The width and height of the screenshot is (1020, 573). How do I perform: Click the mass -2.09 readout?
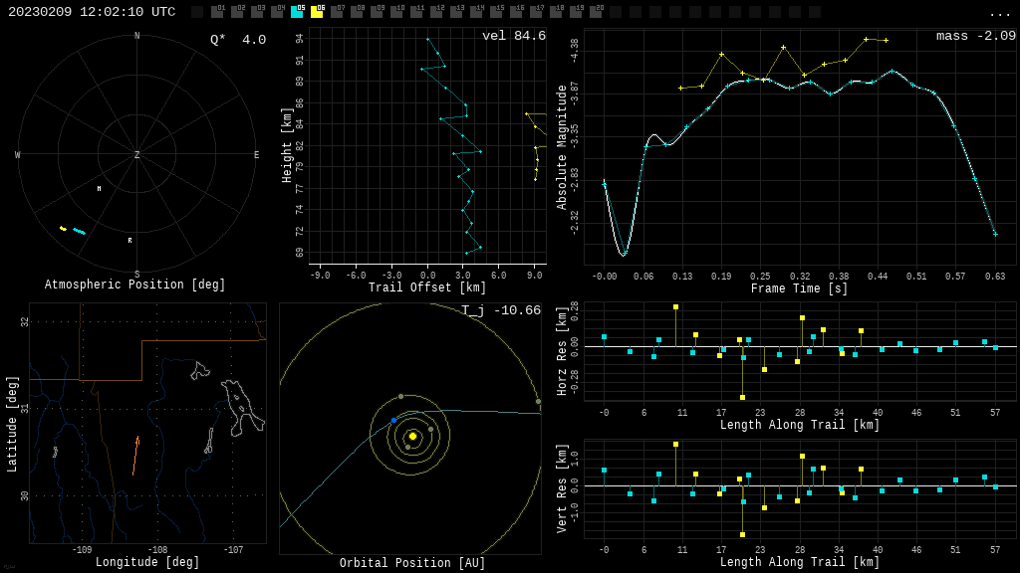click(975, 37)
